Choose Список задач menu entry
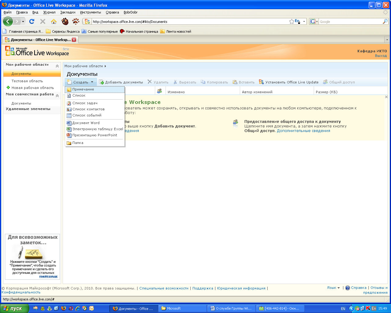The width and height of the screenshot is (391, 313). [x=95, y=103]
